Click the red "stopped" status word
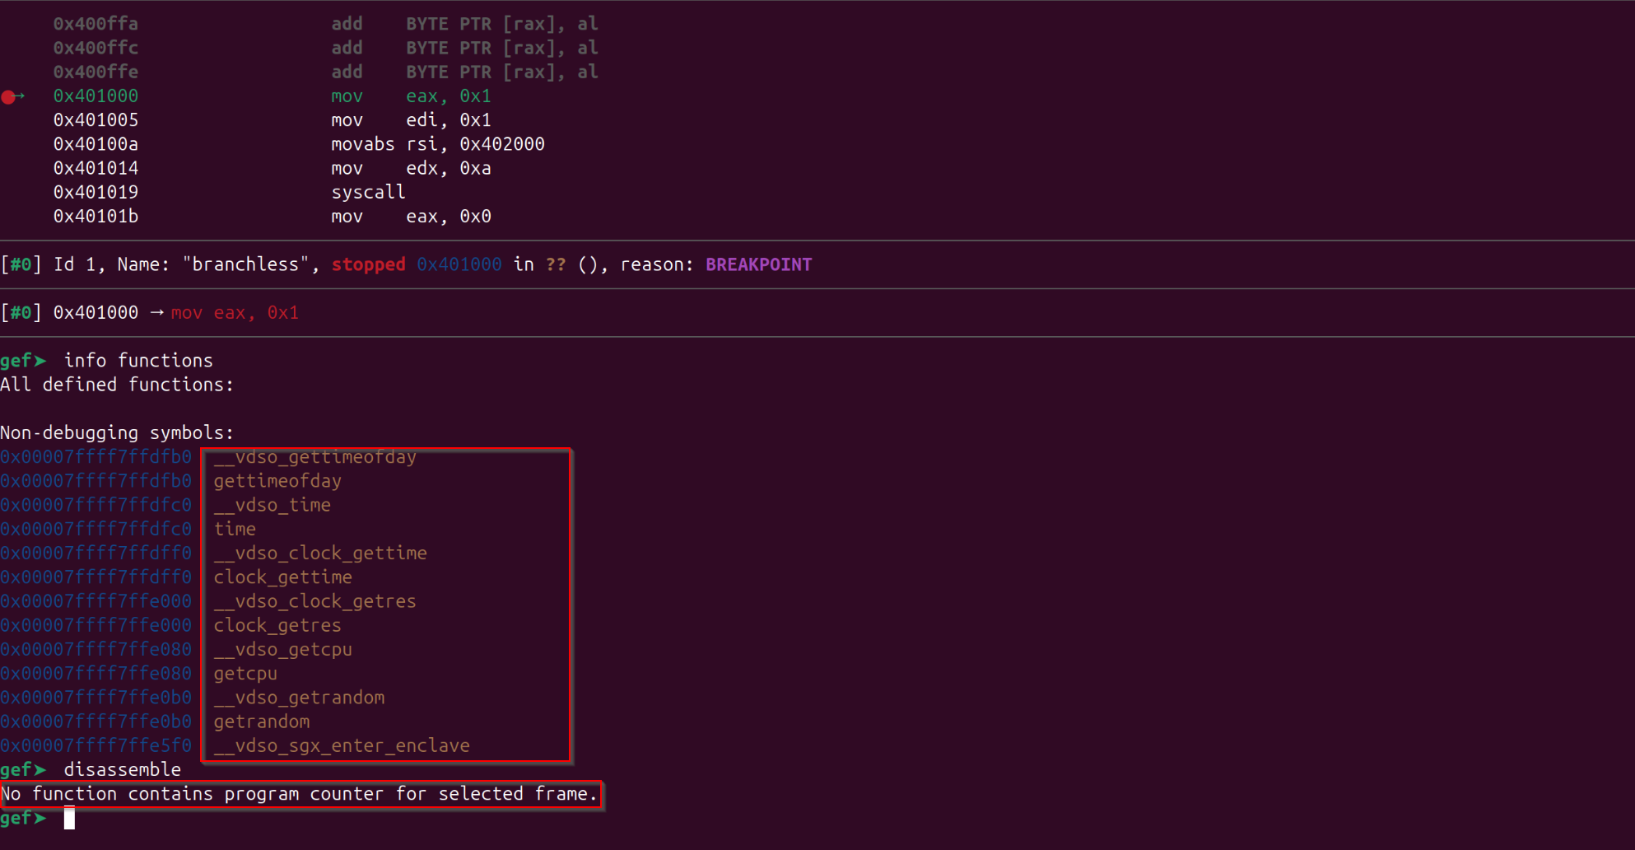Screen dimensions: 1635x850 coord(368,264)
